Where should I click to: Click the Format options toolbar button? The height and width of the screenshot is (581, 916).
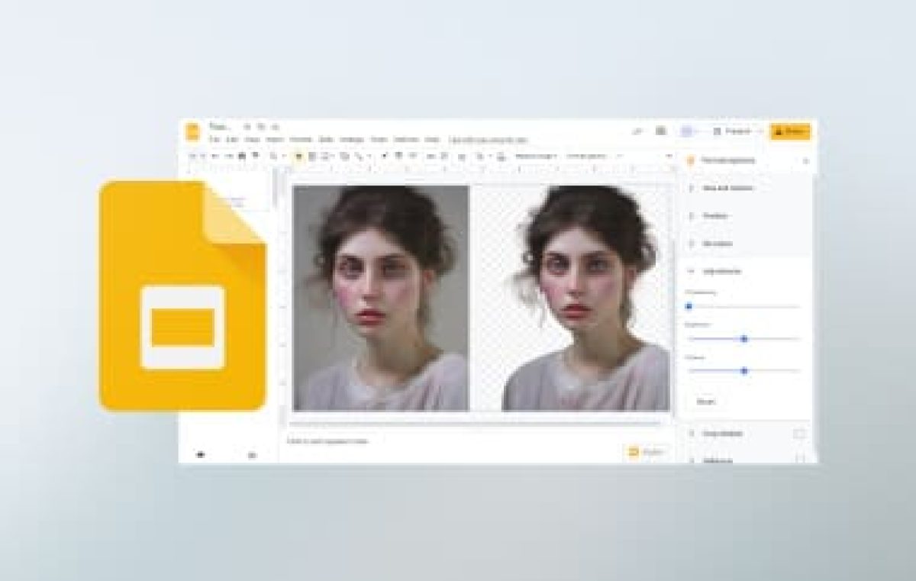(x=586, y=156)
